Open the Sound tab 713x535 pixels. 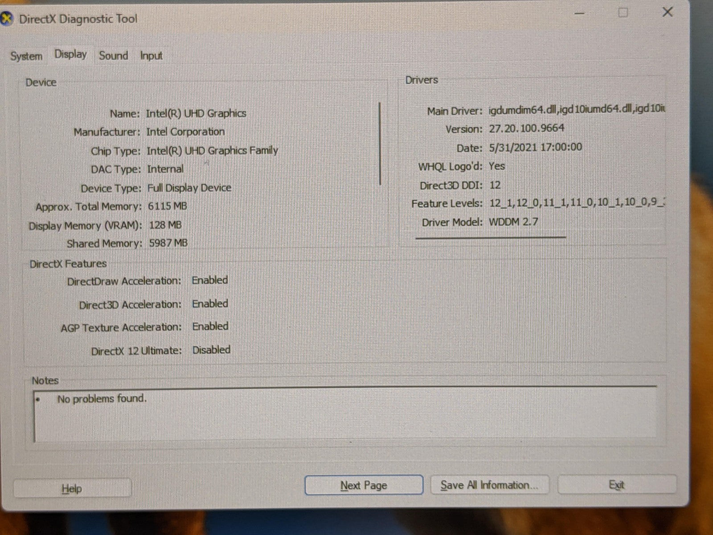pyautogui.click(x=113, y=56)
